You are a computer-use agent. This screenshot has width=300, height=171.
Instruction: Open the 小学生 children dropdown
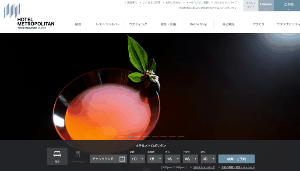click(x=191, y=159)
